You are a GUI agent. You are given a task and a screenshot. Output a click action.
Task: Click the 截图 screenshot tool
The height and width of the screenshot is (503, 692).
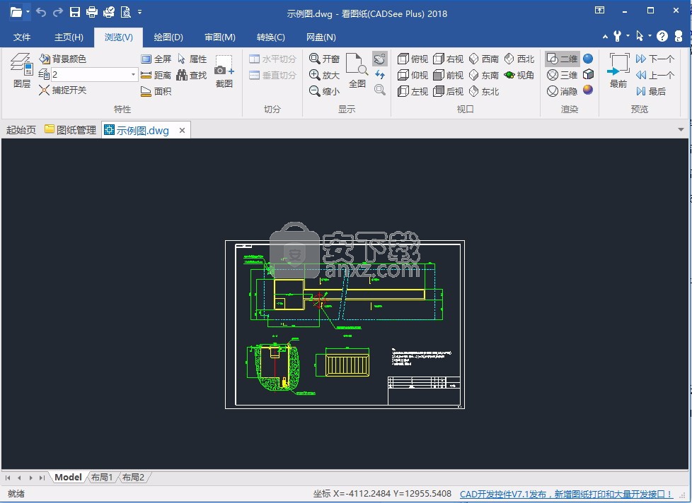(x=224, y=71)
